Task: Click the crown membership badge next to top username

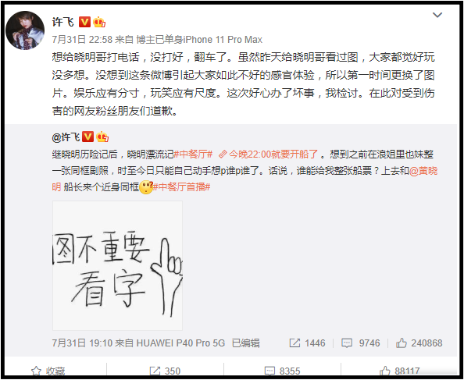Action: [99, 22]
